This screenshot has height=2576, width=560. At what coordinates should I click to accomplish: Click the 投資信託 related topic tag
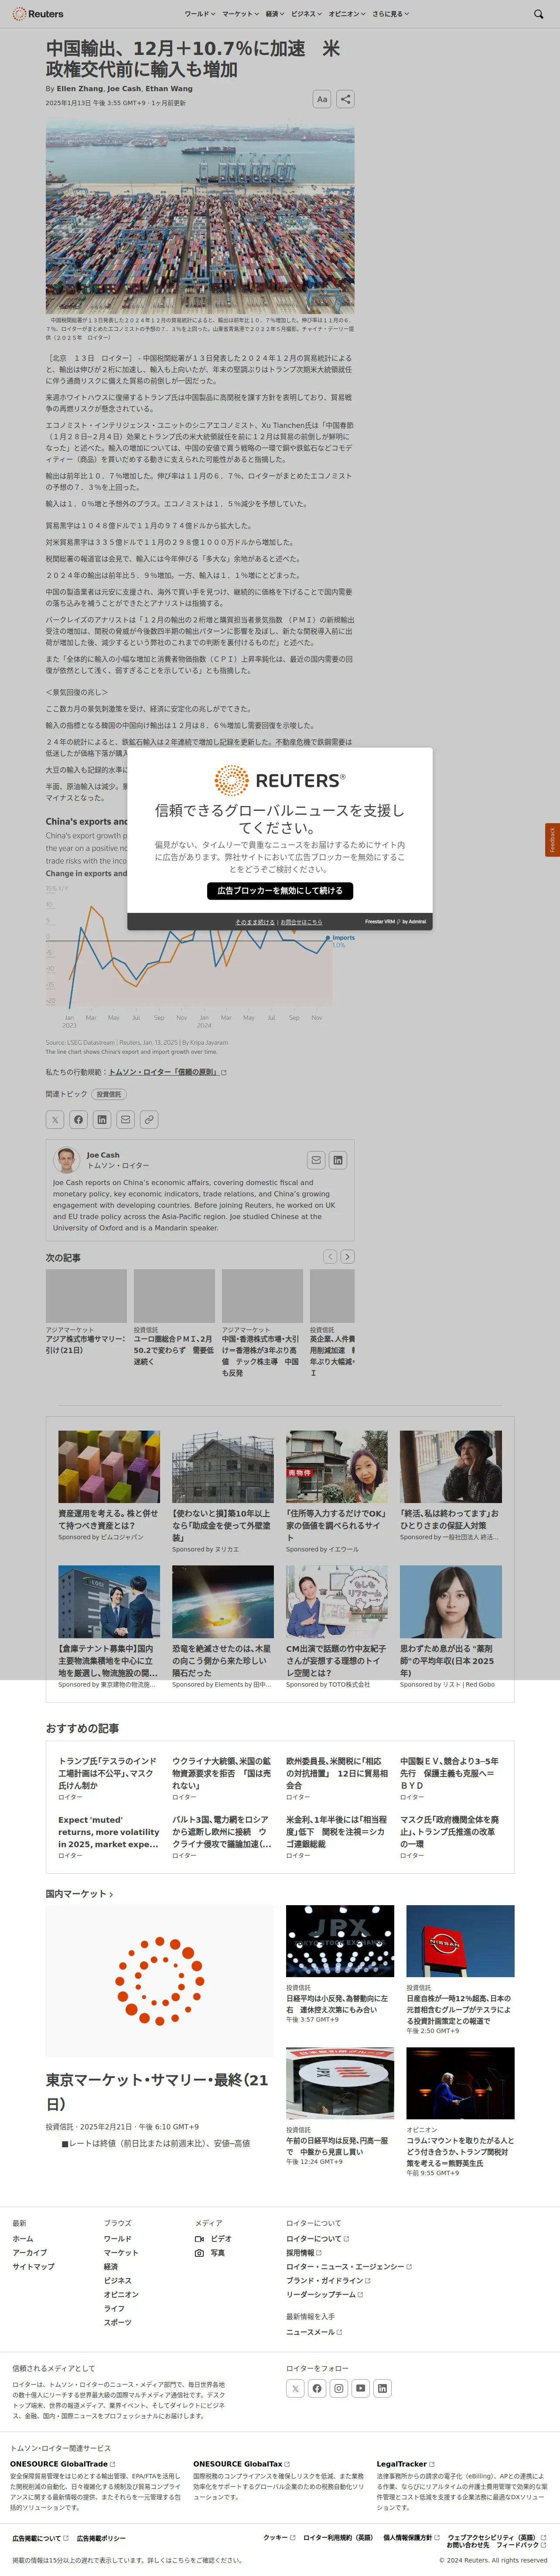108,1094
